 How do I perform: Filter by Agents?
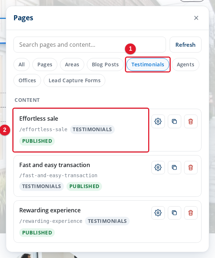[186, 64]
